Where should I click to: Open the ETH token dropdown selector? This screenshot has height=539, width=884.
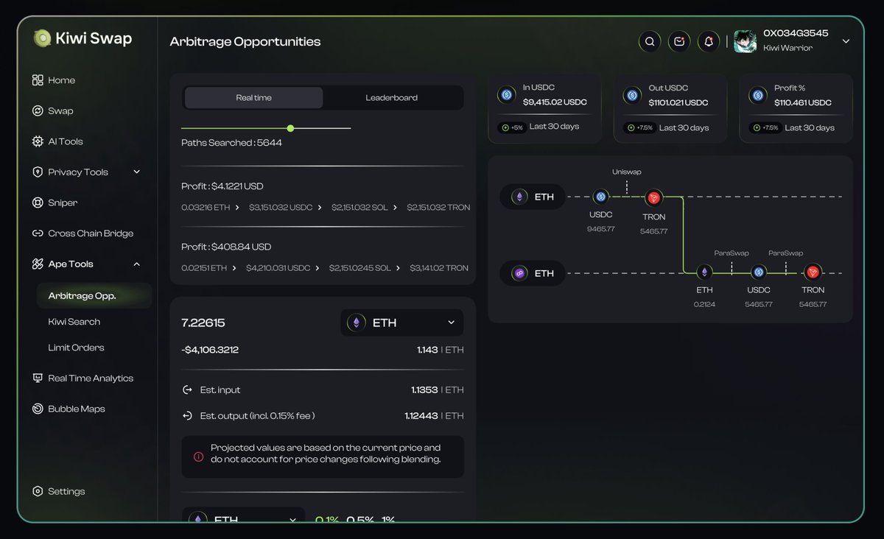pyautogui.click(x=402, y=323)
